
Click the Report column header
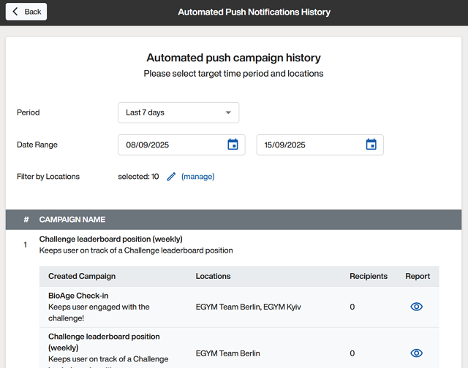point(418,276)
